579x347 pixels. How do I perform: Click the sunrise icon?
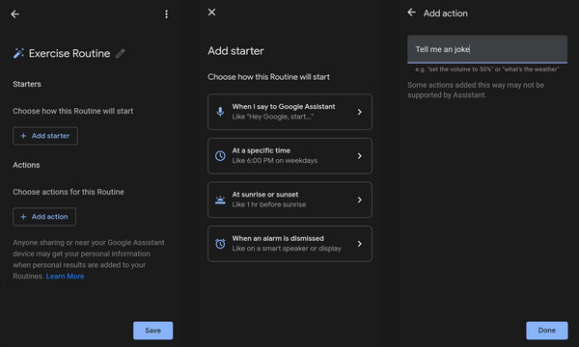click(x=220, y=200)
